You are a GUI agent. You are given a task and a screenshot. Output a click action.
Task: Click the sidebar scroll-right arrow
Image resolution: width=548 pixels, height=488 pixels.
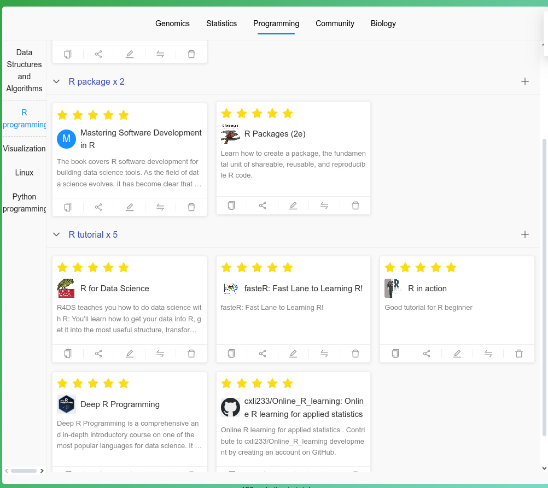click(x=42, y=471)
